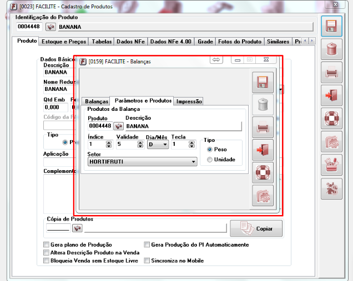Click the search icon in Cópia de Produtos
Viewport: 353px width, 281px height.
[77, 228]
